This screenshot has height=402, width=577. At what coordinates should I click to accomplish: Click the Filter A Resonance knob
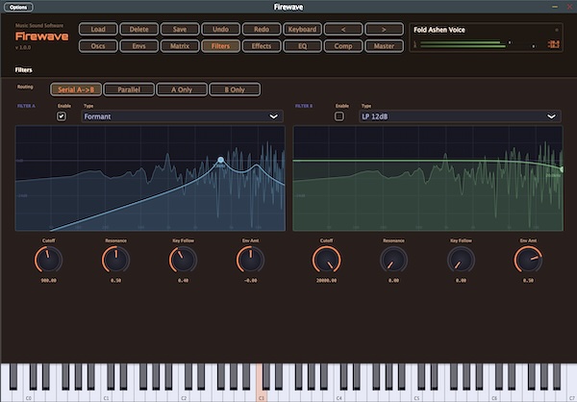point(116,260)
